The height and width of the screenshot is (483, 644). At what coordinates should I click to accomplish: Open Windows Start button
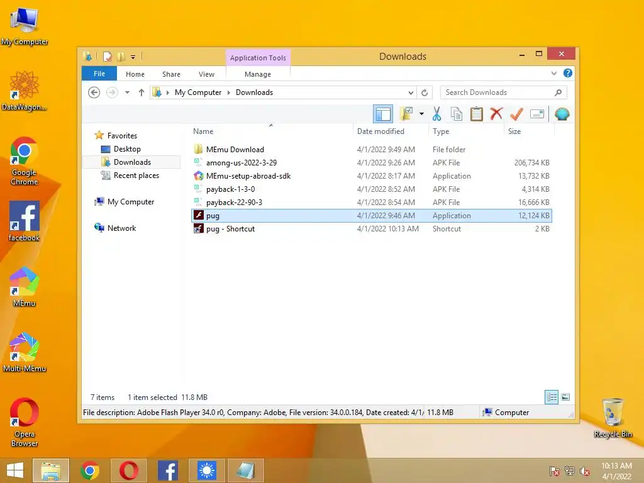click(15, 470)
